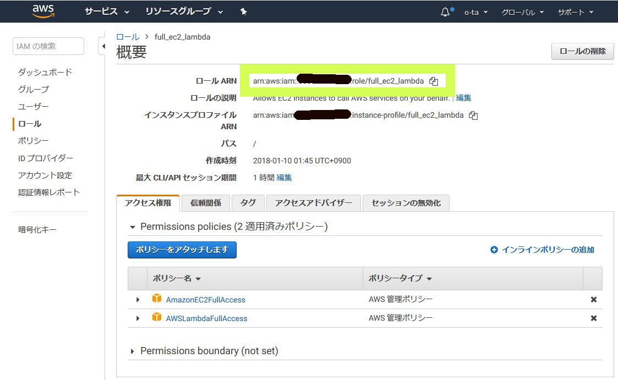This screenshot has width=618, height=380.
Task: Open アカウント設定 in the sidebar
Action: coord(45,175)
